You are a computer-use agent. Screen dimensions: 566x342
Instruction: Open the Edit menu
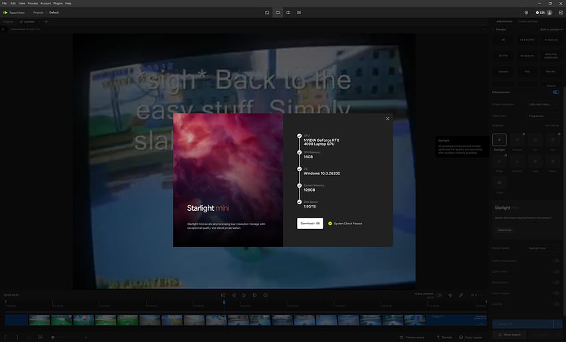13,3
